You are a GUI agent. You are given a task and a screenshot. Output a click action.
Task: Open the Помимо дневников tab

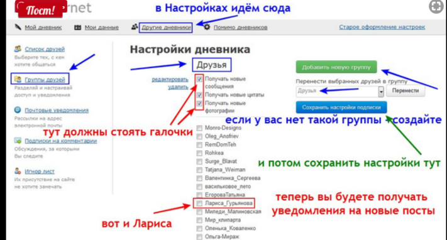click(x=240, y=28)
